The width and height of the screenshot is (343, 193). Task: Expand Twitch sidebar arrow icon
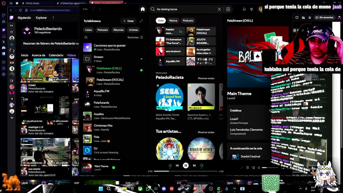[12, 25]
